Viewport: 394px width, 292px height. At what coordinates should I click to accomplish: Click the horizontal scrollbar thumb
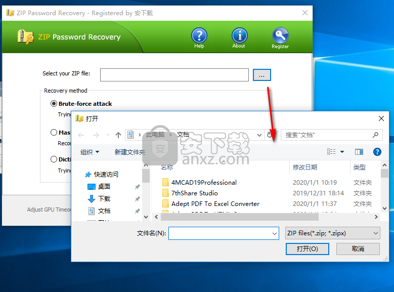click(x=240, y=217)
